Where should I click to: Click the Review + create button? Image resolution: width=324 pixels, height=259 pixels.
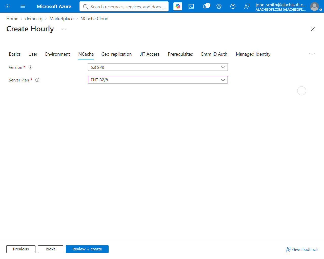tap(87, 249)
